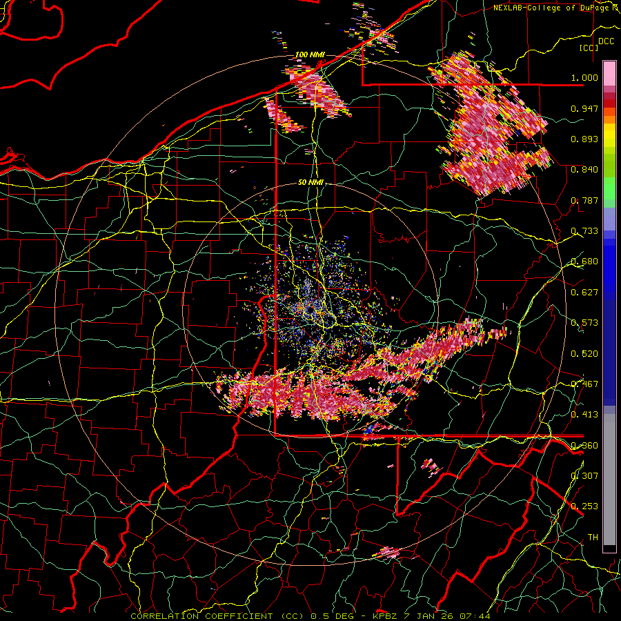The width and height of the screenshot is (621, 621).
Task: Click the "DCC" product label
Action: 606,41
